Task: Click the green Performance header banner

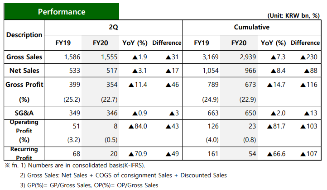Action: click(62, 11)
